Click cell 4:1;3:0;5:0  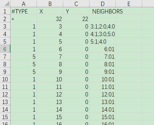(x=102, y=34)
